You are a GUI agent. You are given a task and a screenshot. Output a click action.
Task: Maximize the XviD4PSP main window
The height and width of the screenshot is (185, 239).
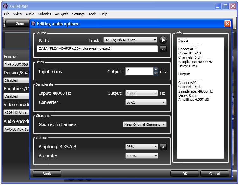225,6
